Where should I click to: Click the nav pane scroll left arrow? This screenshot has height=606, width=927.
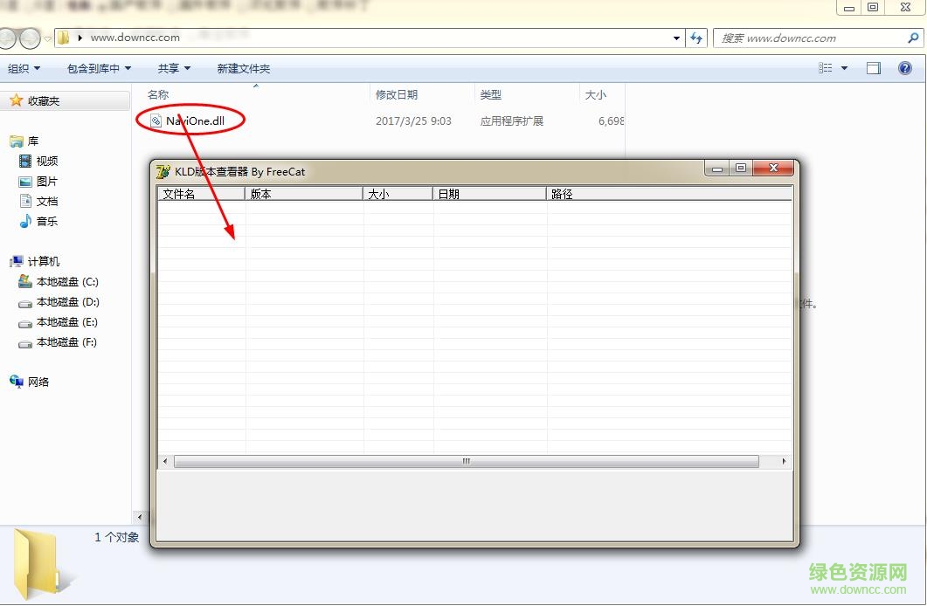(140, 518)
